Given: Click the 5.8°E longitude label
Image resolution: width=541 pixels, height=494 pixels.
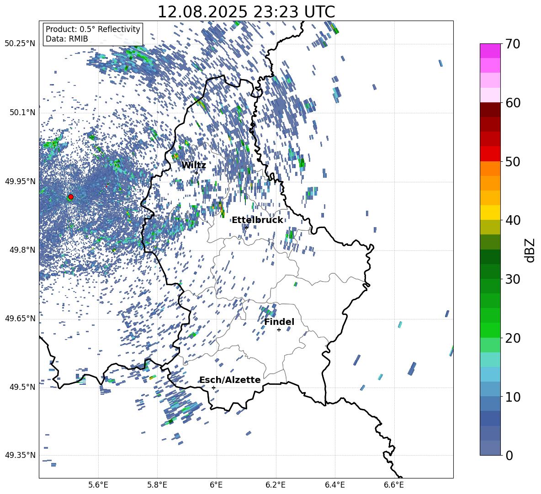Looking at the screenshot, I should pos(157,485).
